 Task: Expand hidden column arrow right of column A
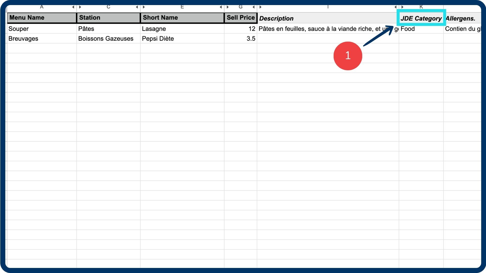coord(73,7)
